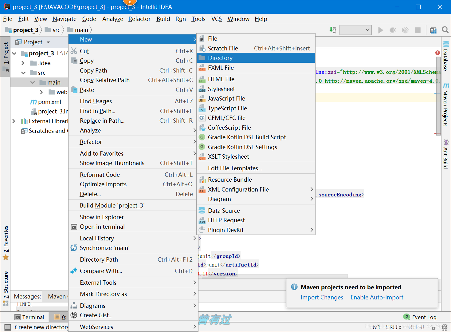The image size is (451, 332).
Task: Click Edit File Templates... entry
Action: [256, 168]
